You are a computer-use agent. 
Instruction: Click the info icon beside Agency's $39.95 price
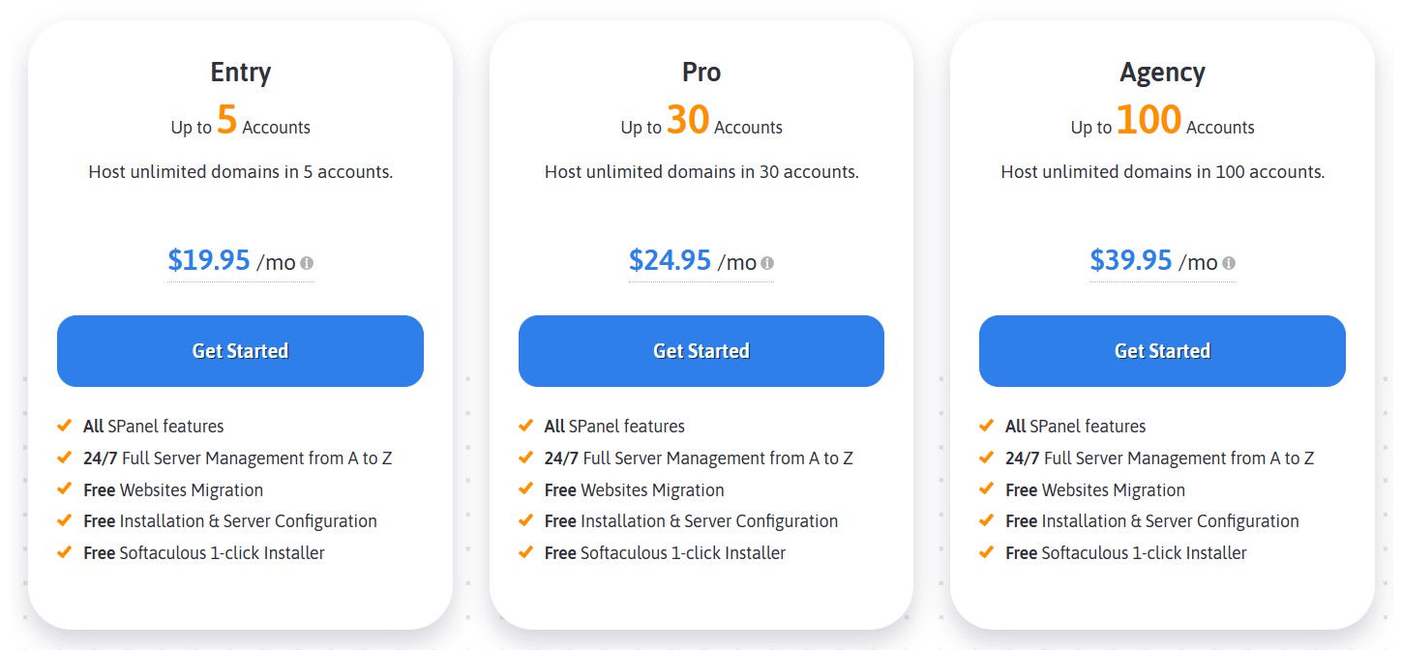coord(1230,261)
